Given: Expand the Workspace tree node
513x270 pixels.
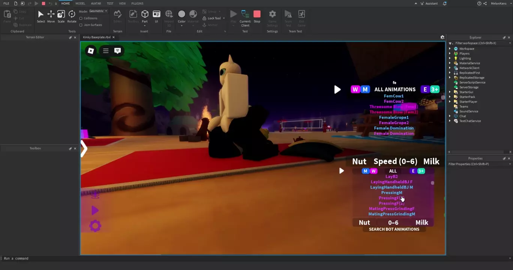Looking at the screenshot, I should [450, 49].
